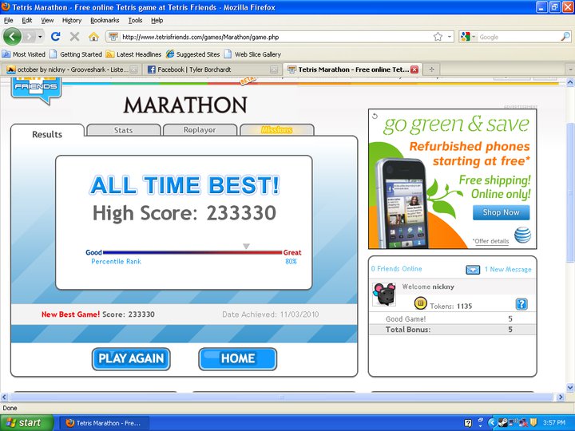
Task: Switch to the Stats tab
Action: pos(124,130)
